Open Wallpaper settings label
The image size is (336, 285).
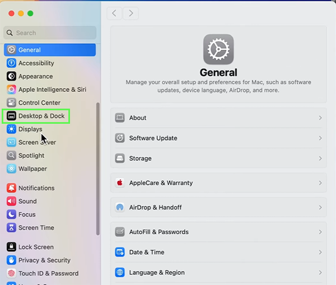click(32, 169)
